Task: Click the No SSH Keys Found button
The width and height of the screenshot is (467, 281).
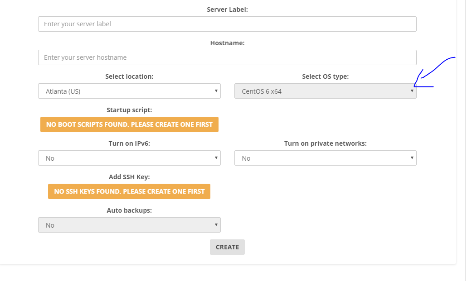Action: [x=129, y=191]
